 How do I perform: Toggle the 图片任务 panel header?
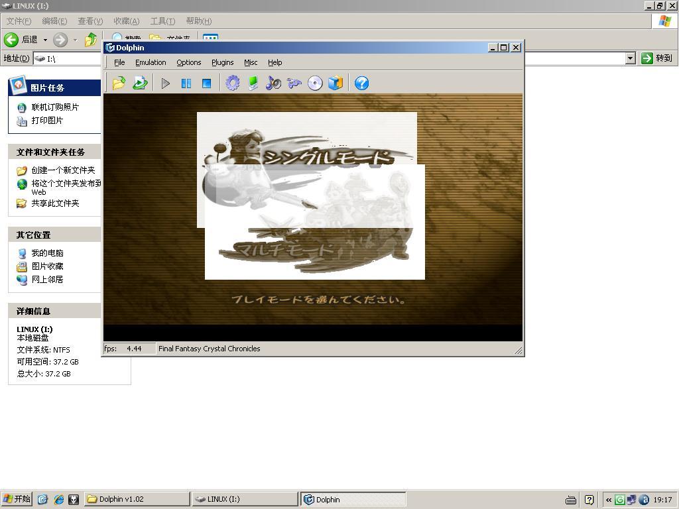pos(54,87)
